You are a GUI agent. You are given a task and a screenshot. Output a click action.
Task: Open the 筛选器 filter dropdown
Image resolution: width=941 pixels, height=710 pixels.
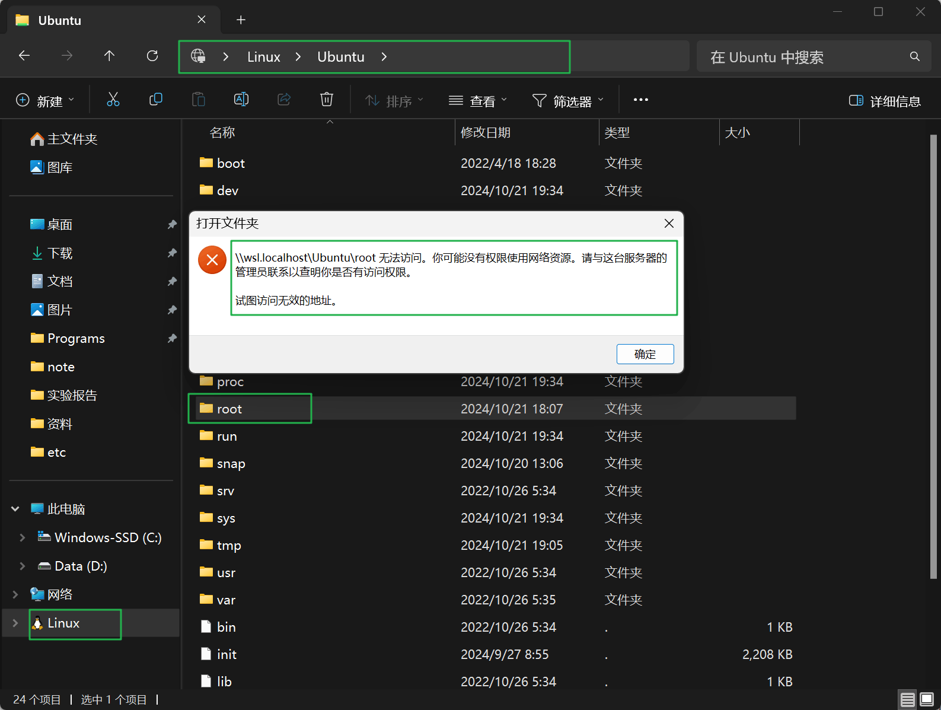568,100
